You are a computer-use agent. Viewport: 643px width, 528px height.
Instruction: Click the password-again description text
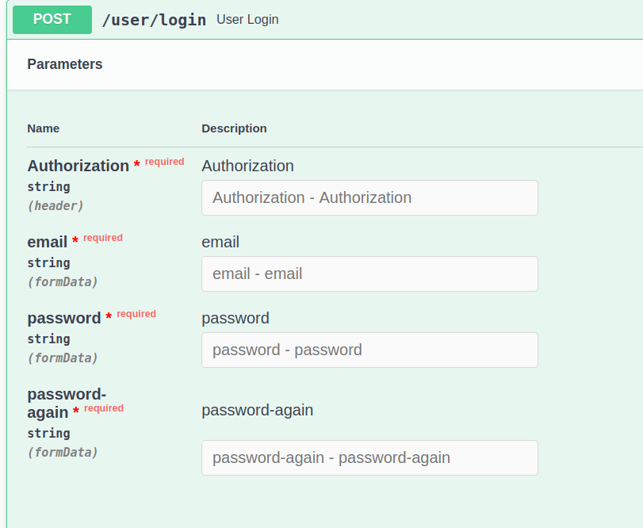[x=257, y=410]
